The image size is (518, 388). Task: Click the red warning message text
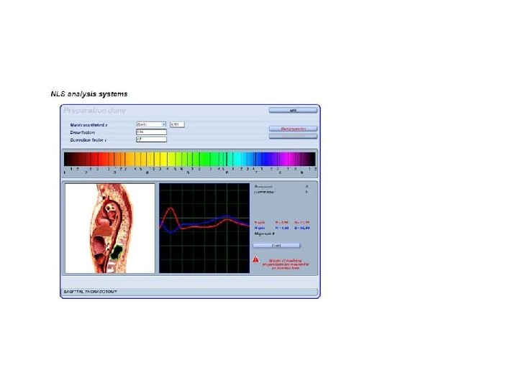click(x=286, y=264)
